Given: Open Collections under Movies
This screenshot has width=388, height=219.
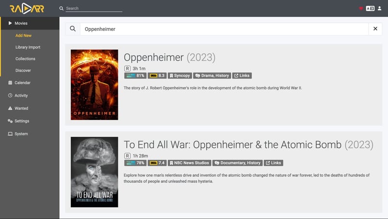Looking at the screenshot, I should [25, 59].
